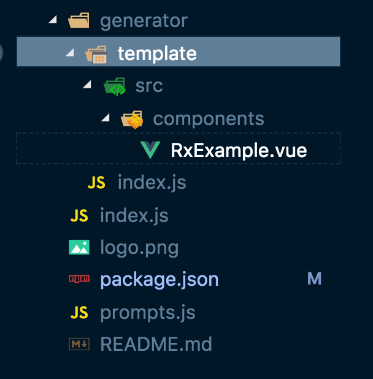Select the template folder name
This screenshot has width=373, height=379.
157,53
